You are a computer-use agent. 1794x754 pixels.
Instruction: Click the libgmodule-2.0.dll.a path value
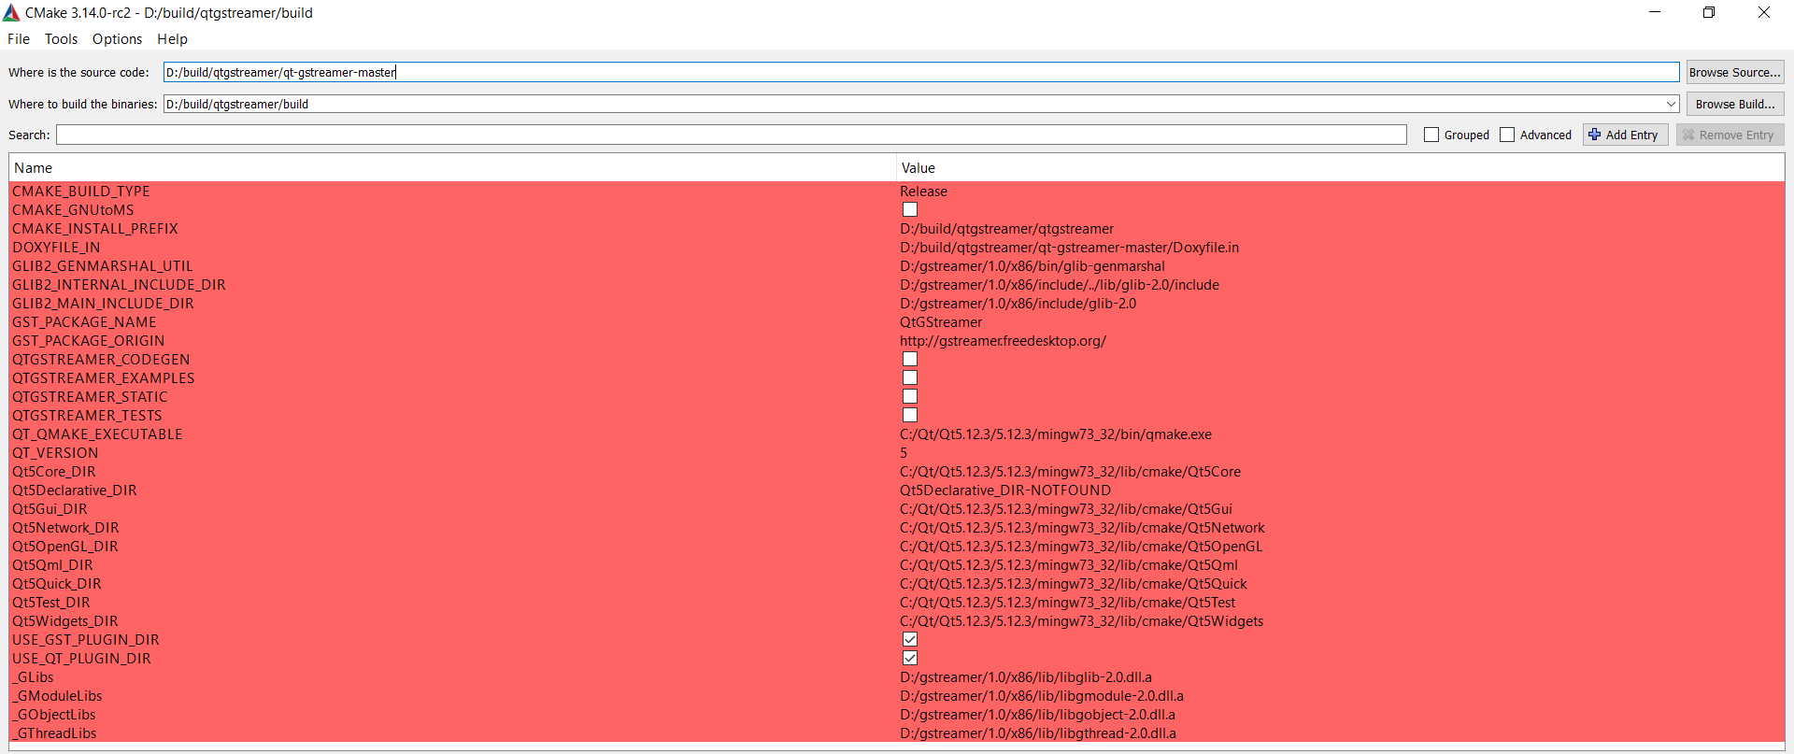point(1042,695)
